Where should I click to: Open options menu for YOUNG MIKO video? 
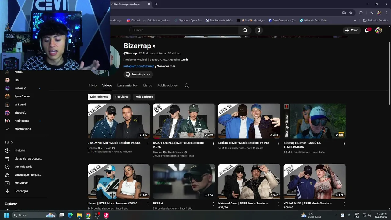tap(344, 204)
